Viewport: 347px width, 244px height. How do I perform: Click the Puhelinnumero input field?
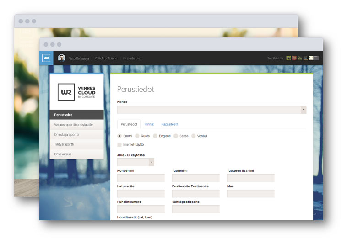point(141,209)
